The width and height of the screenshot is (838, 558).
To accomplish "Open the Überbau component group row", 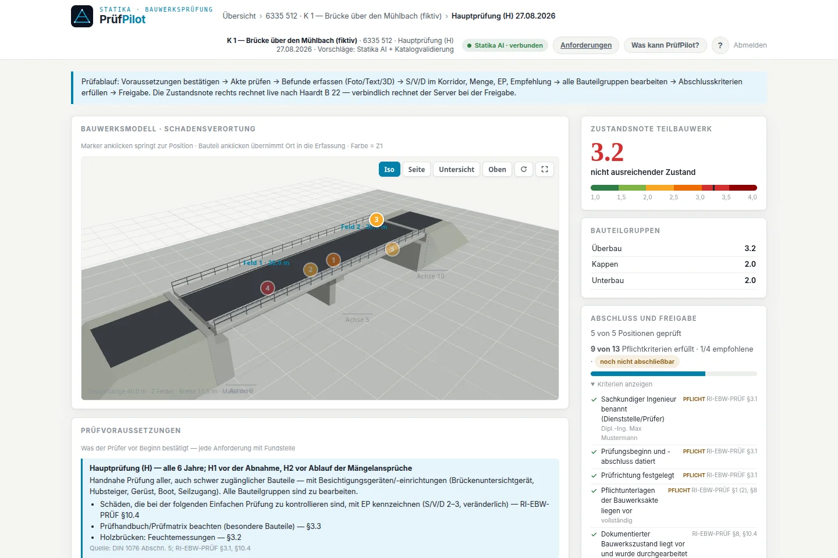I will click(674, 248).
